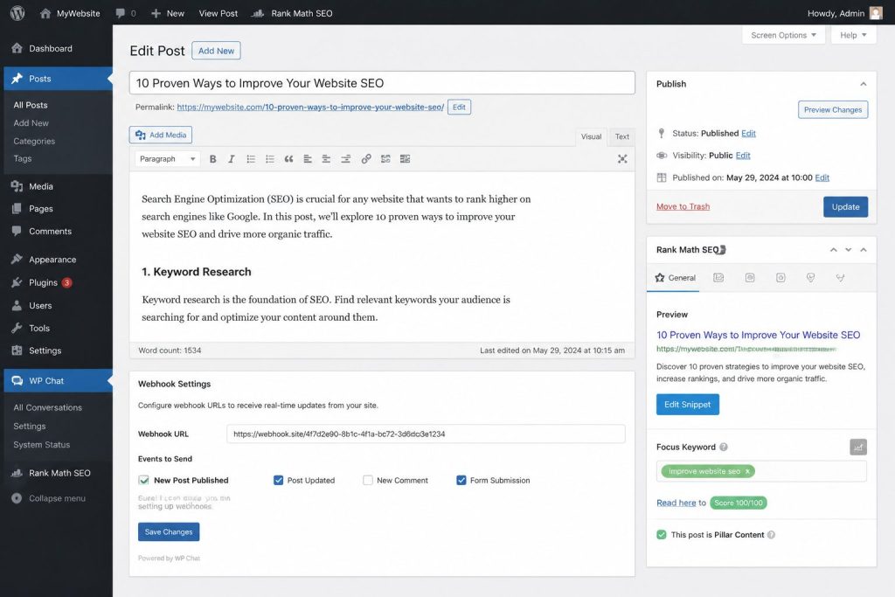Uncheck the Form Submission event
The image size is (895, 597).
click(461, 481)
